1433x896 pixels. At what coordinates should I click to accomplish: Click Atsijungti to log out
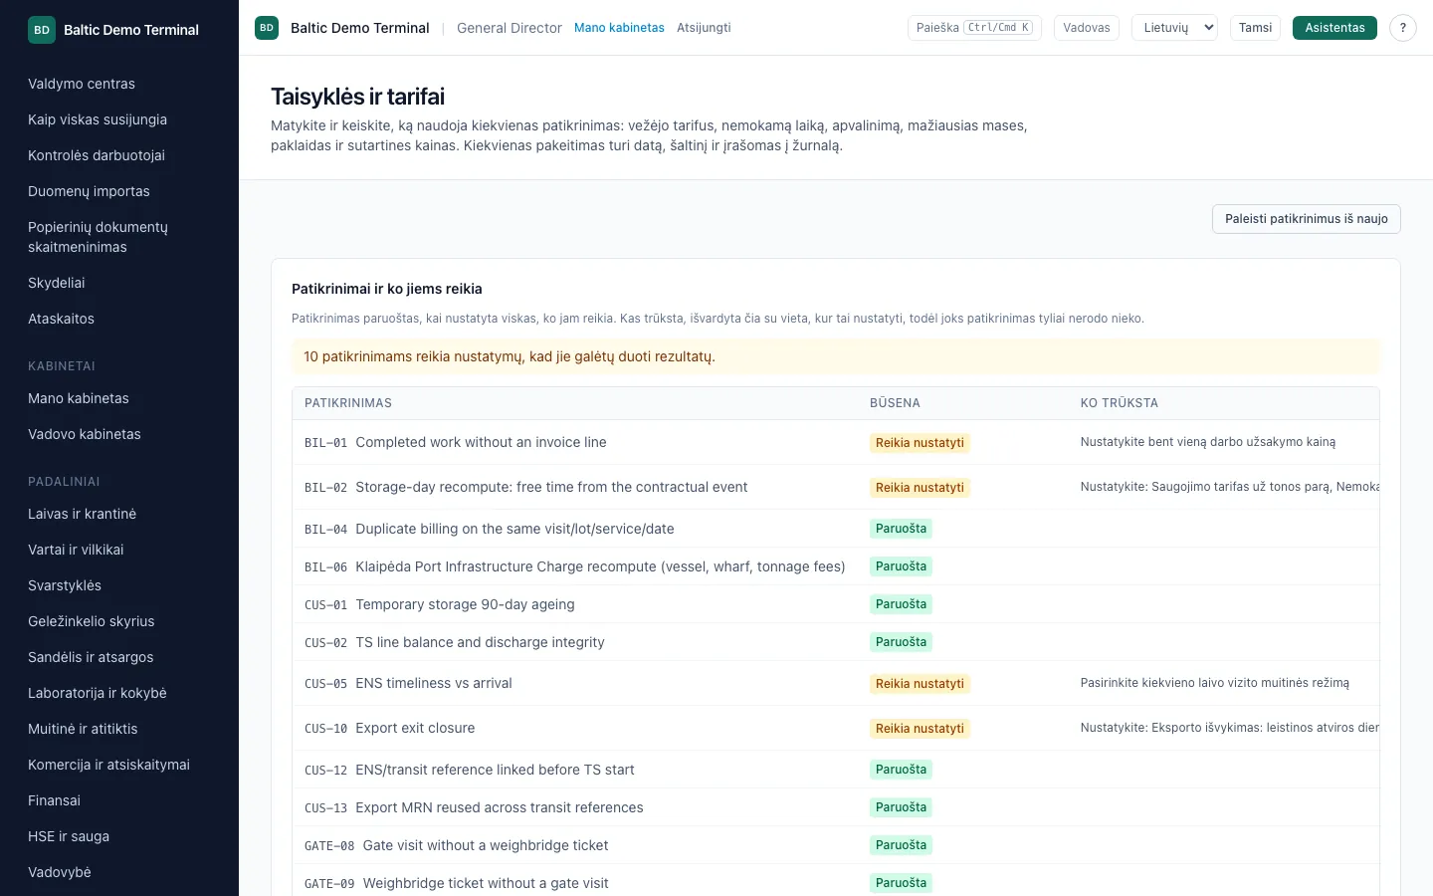[704, 28]
